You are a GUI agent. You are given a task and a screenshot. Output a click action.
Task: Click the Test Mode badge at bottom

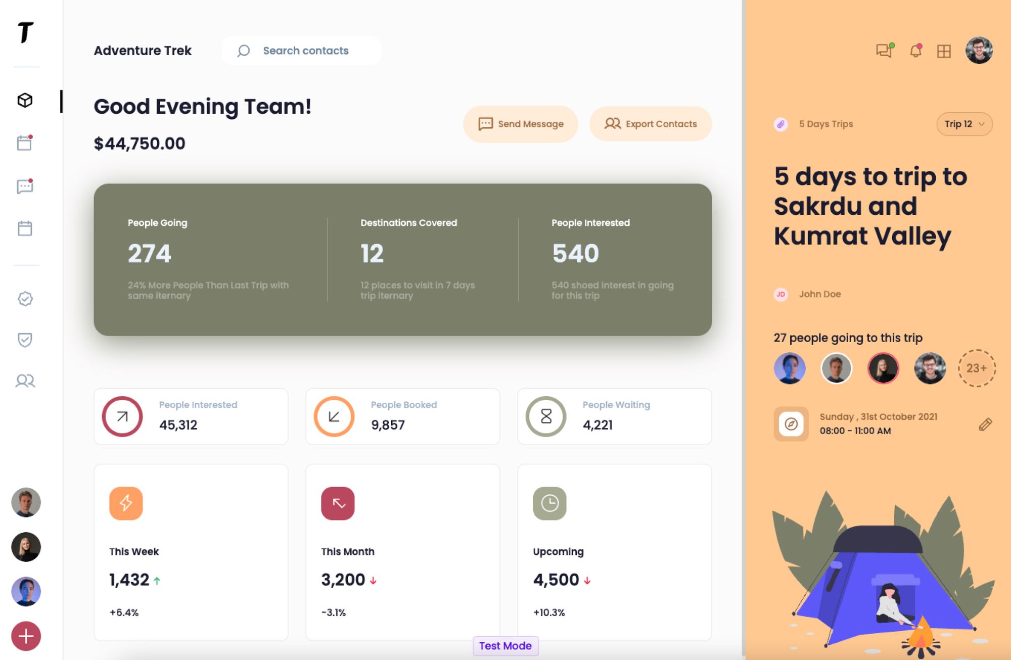[505, 646]
